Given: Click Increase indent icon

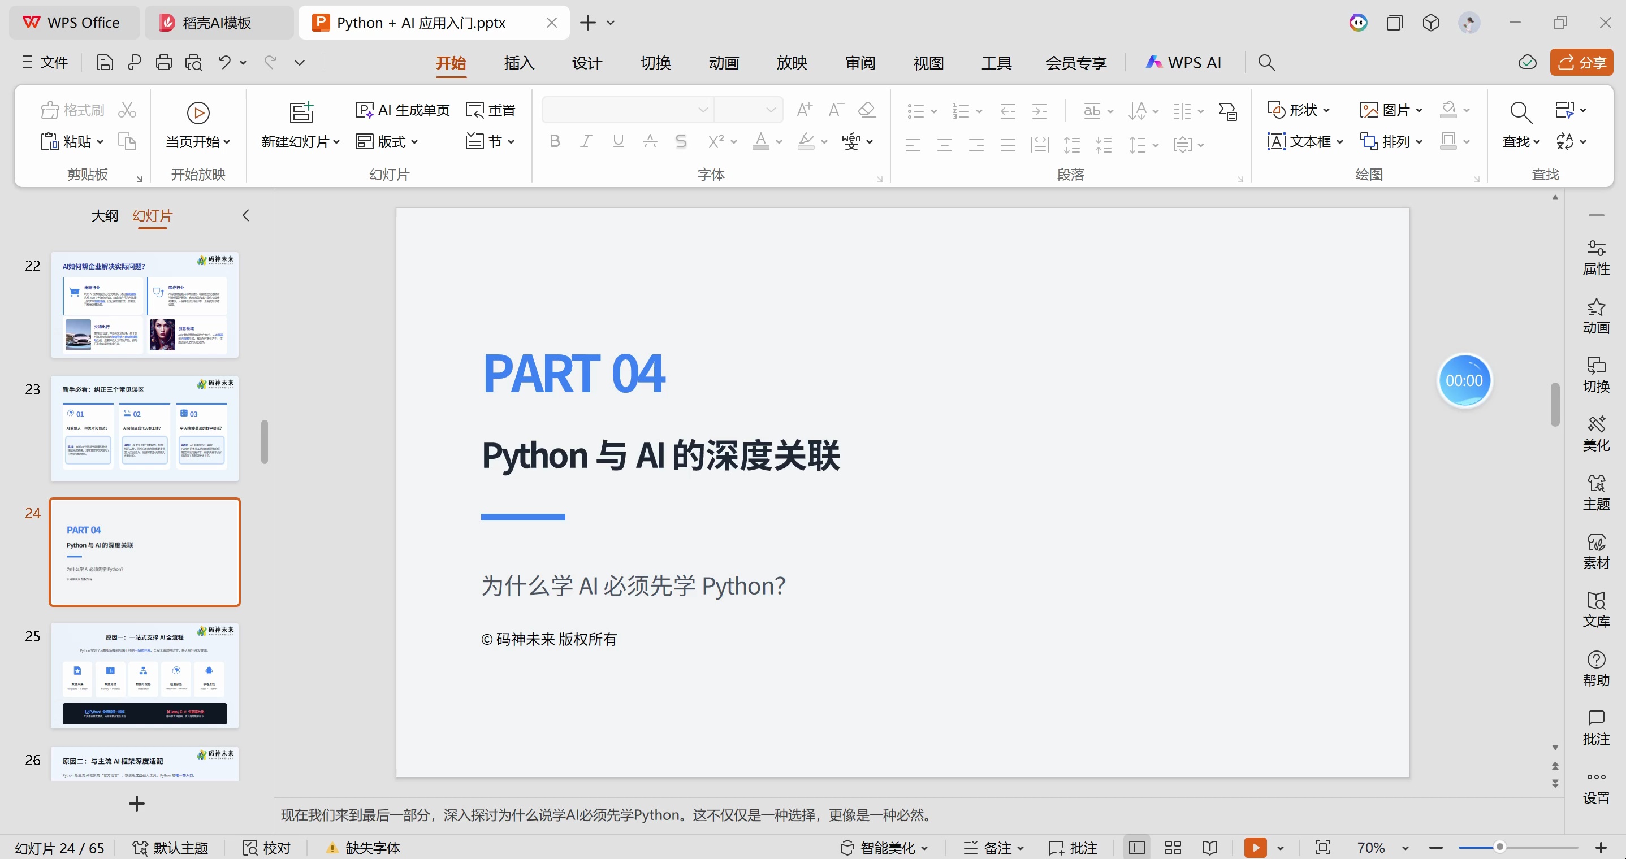Looking at the screenshot, I should (1039, 111).
